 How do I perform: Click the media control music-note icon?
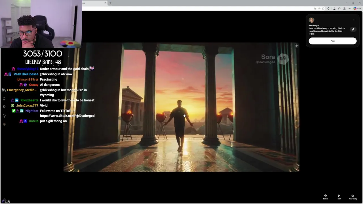pos(334,8)
